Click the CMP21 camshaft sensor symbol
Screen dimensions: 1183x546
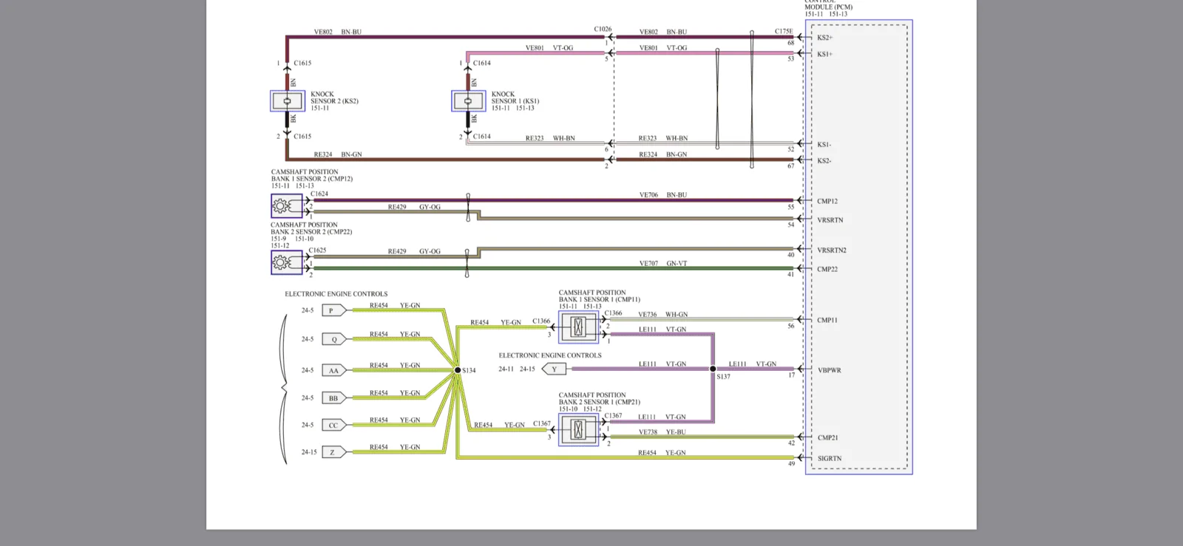click(x=578, y=429)
